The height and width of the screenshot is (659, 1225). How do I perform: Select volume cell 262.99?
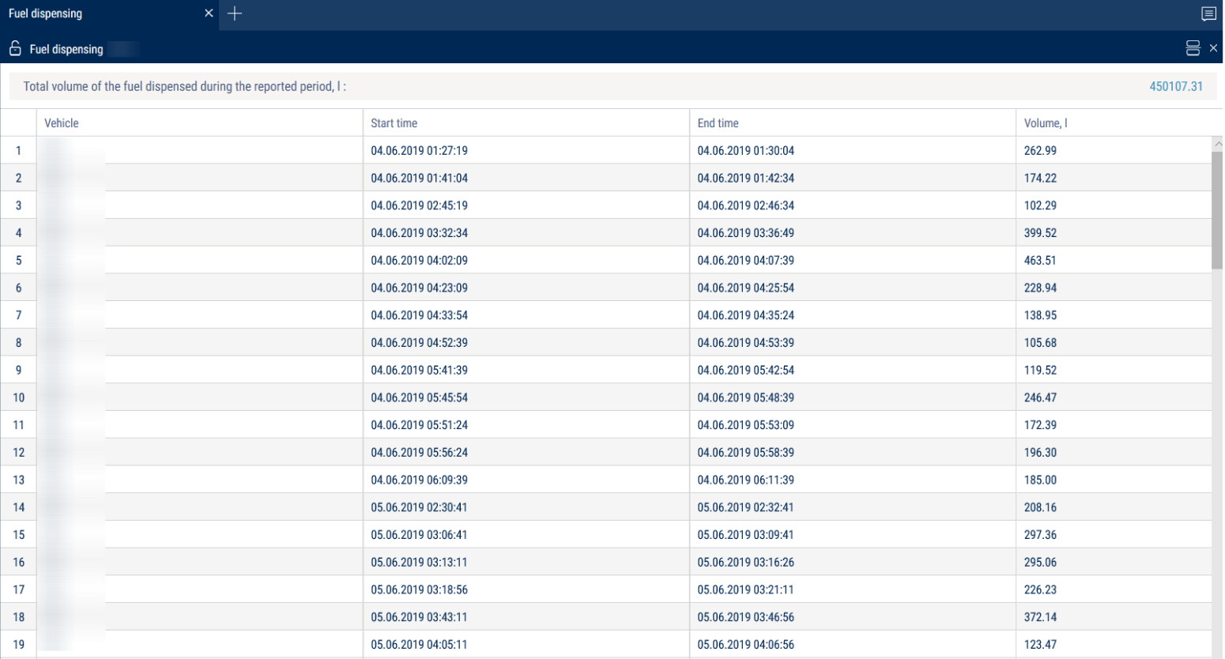click(x=1040, y=150)
